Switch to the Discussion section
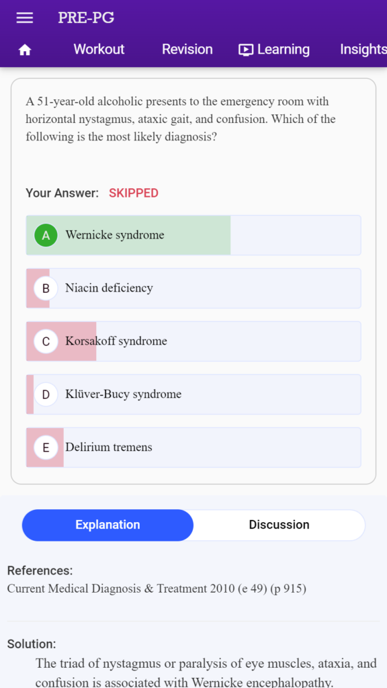The width and height of the screenshot is (387, 688). click(x=279, y=525)
